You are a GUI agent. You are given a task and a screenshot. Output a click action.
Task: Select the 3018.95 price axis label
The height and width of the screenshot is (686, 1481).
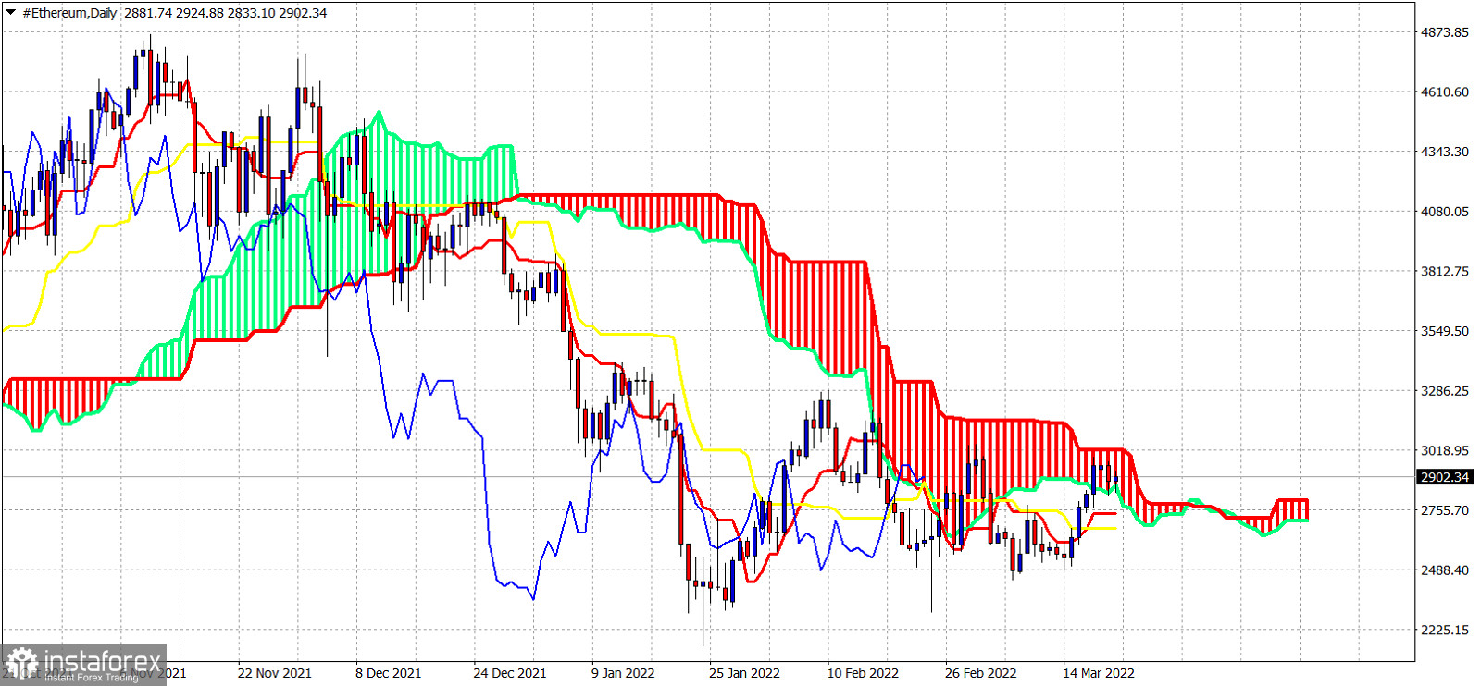(1445, 451)
